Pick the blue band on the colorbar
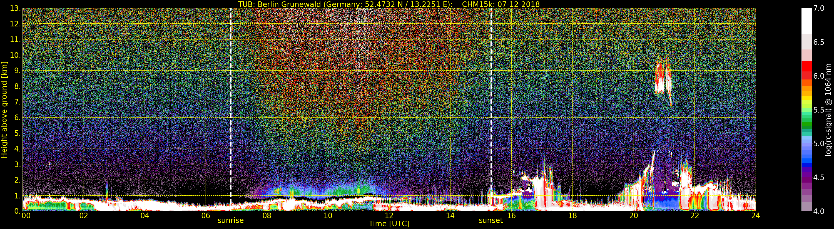 pos(806,159)
